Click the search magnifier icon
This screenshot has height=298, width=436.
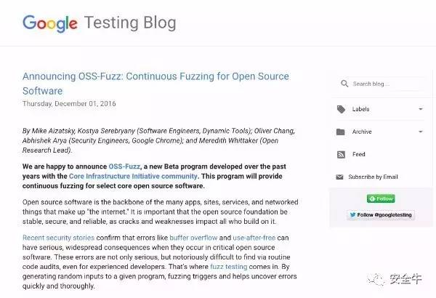(343, 84)
